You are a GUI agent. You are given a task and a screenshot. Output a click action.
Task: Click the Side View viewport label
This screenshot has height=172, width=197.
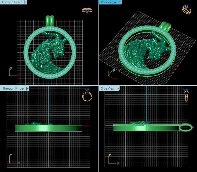click(108, 88)
